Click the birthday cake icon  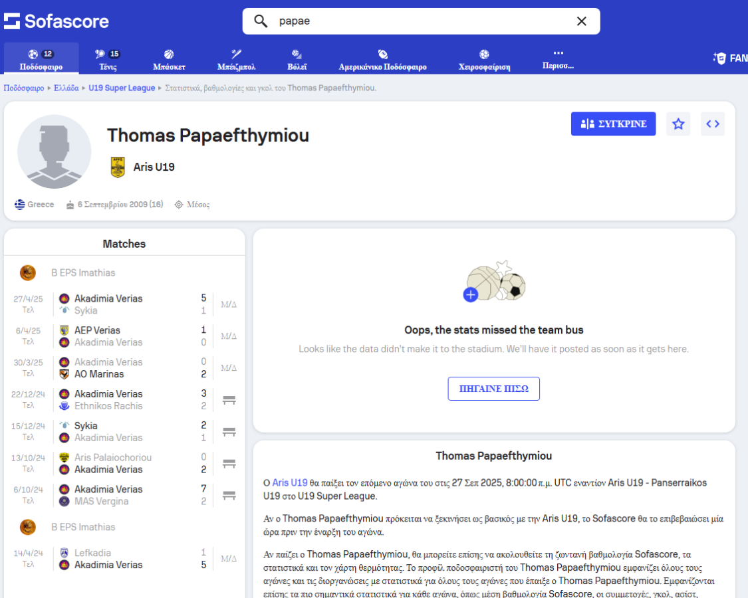[x=70, y=205]
